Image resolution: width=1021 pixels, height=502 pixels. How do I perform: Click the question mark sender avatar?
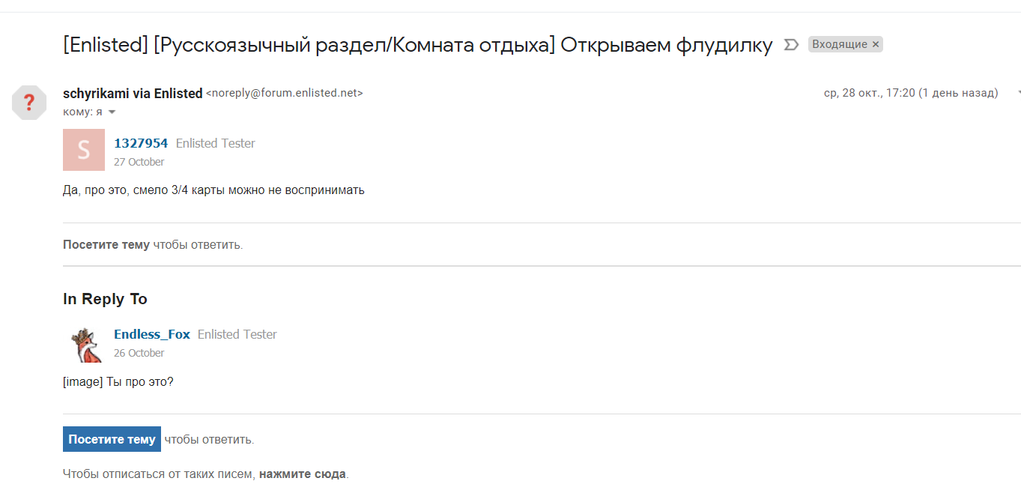click(29, 102)
